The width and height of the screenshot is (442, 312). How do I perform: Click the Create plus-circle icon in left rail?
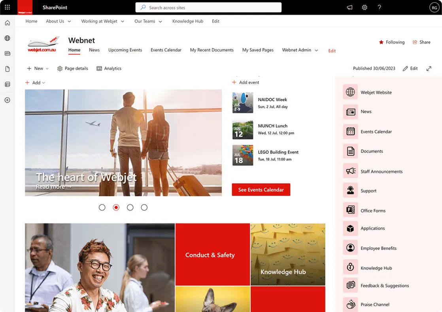click(8, 100)
